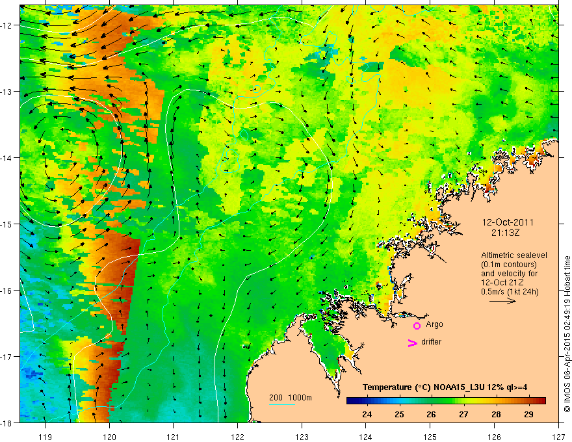Click the 'drifter' legend label

click(431, 342)
